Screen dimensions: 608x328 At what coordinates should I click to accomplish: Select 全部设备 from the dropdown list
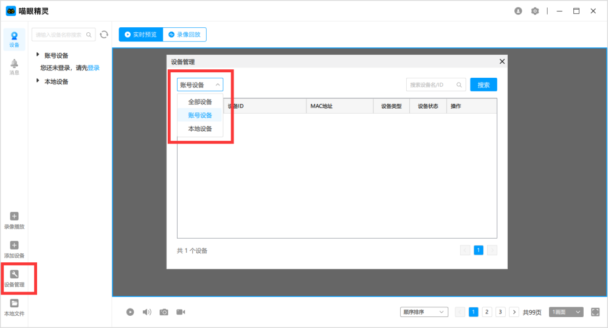(200, 101)
